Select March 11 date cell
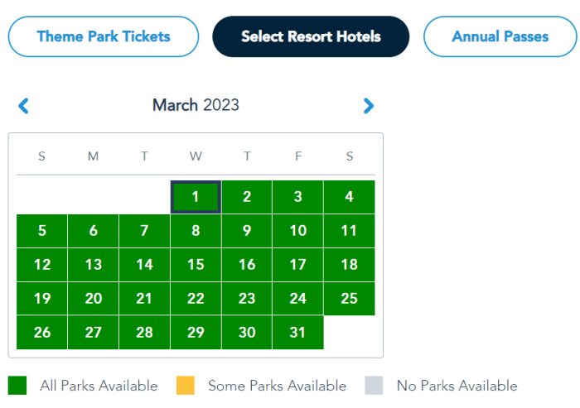 349,231
